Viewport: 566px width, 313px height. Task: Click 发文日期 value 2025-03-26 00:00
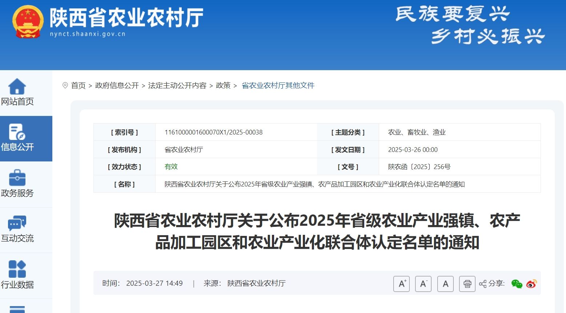413,149
